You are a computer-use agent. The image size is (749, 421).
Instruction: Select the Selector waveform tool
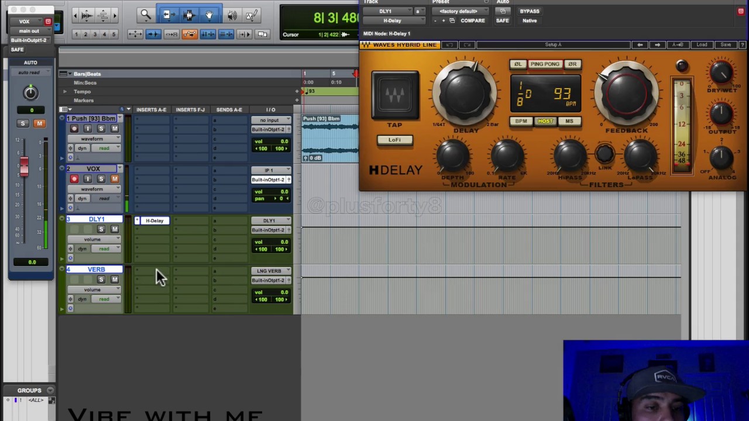click(188, 15)
